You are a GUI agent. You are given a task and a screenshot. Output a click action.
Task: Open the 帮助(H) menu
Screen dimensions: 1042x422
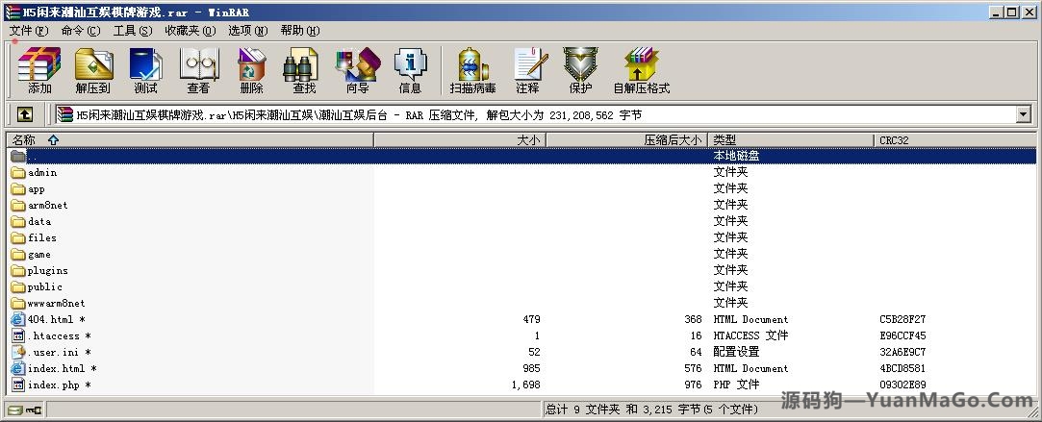point(300,31)
